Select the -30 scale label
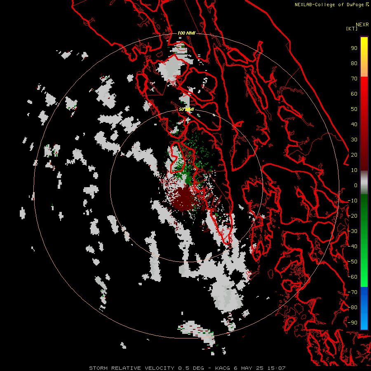 click(352, 231)
